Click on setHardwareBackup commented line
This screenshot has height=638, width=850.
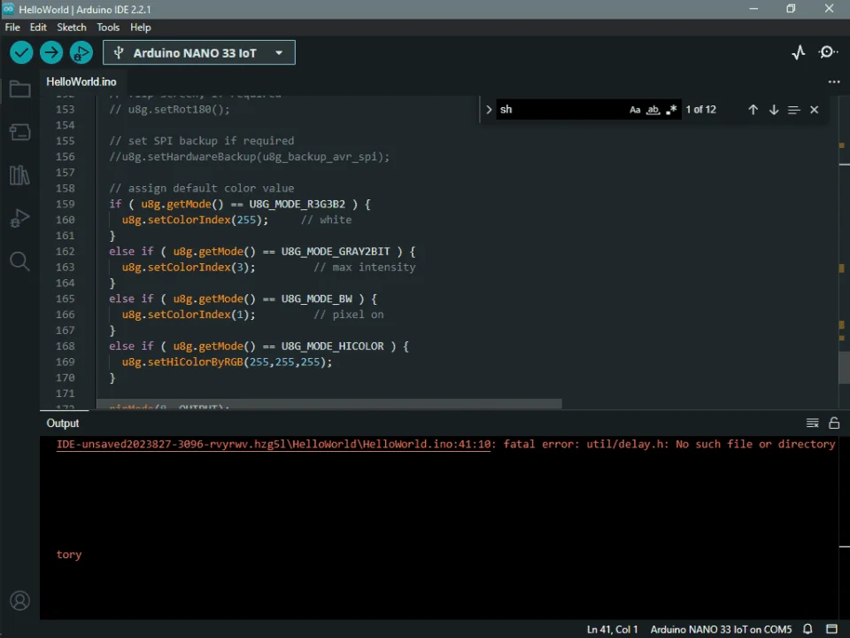250,157
